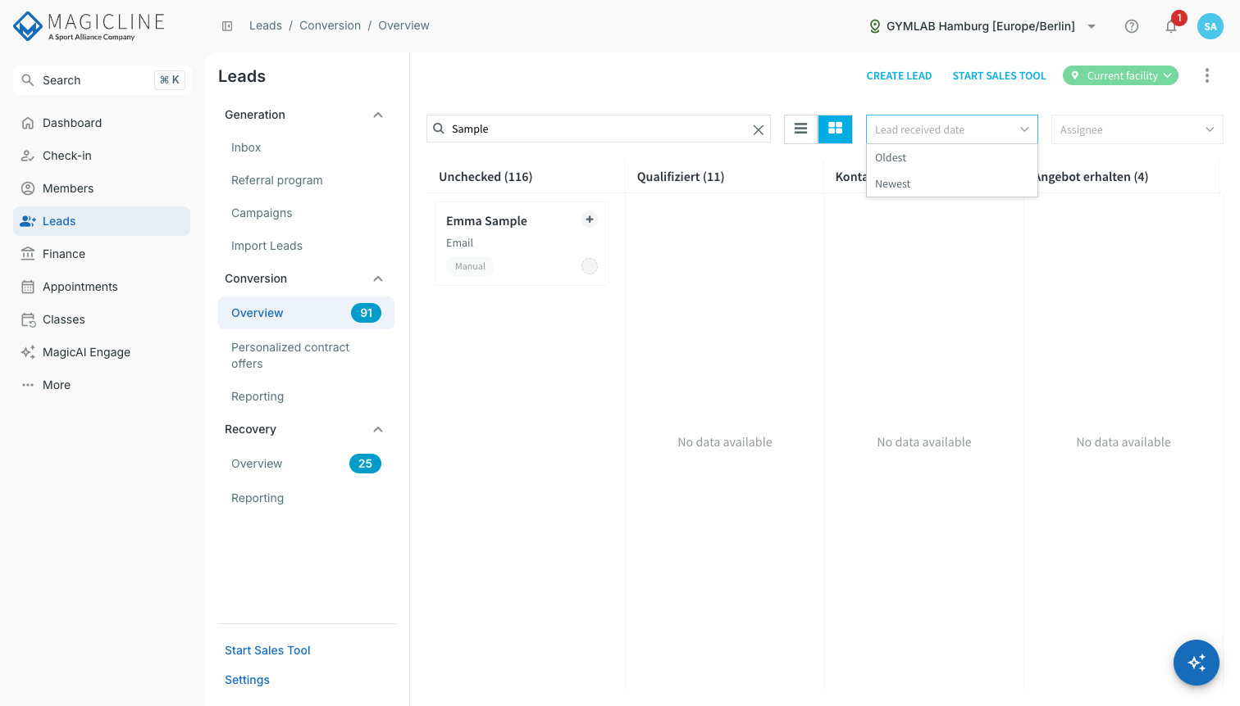Open MagicAI Engage in the sidebar

[86, 352]
